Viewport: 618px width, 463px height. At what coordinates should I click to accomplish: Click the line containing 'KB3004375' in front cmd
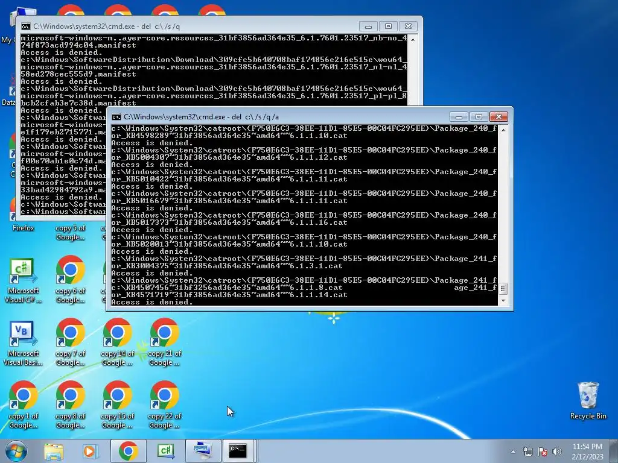click(x=227, y=266)
